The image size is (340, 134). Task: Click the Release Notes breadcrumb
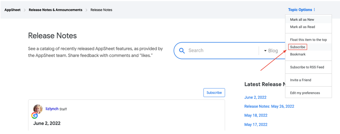[x=101, y=10]
